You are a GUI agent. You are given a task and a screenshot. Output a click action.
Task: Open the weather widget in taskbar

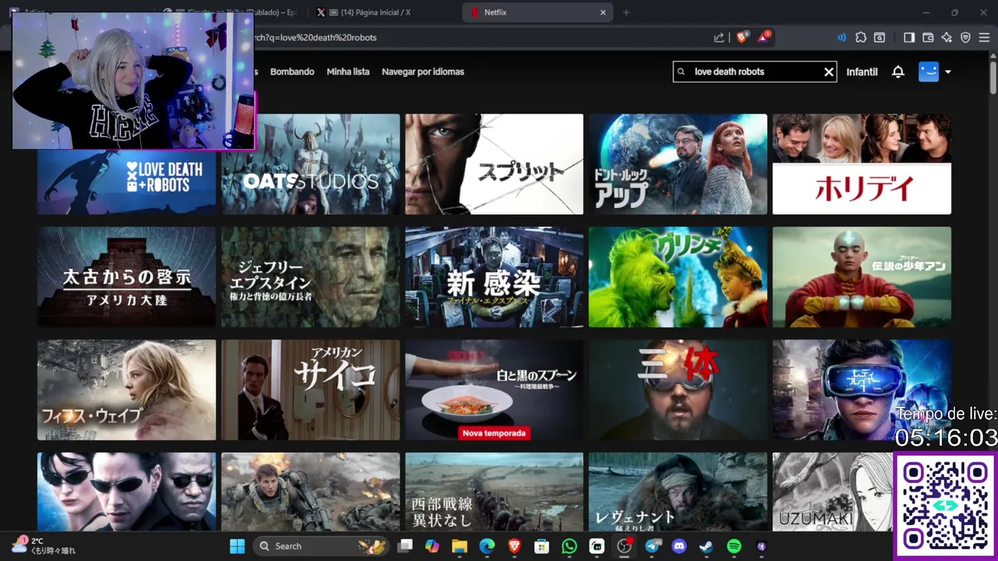coord(44,545)
